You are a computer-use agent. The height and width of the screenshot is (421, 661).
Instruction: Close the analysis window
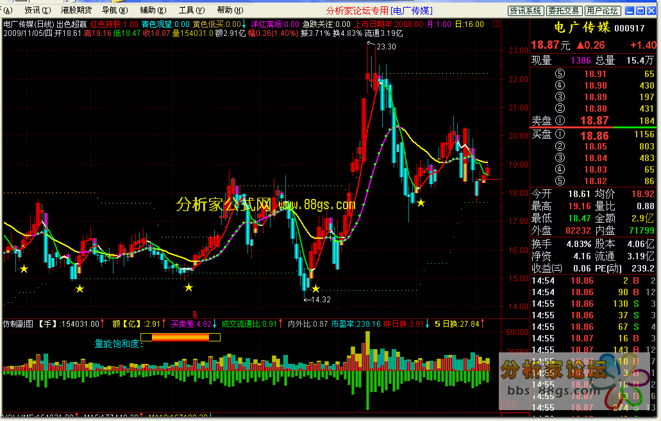click(x=651, y=10)
